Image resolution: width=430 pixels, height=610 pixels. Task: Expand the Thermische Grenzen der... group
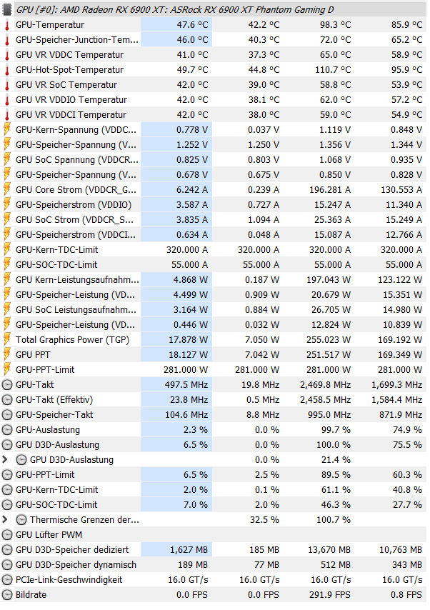(5, 520)
